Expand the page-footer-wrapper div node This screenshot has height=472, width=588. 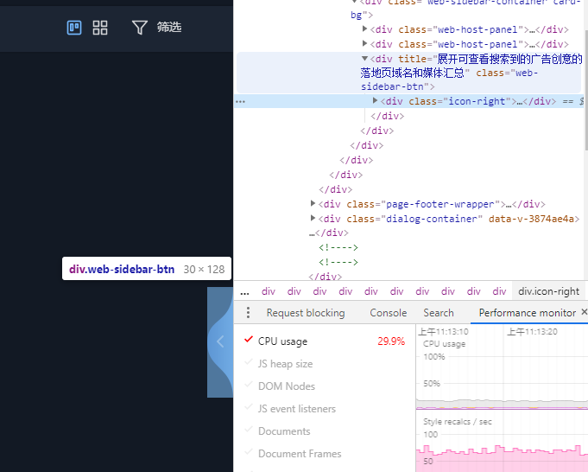(x=313, y=204)
